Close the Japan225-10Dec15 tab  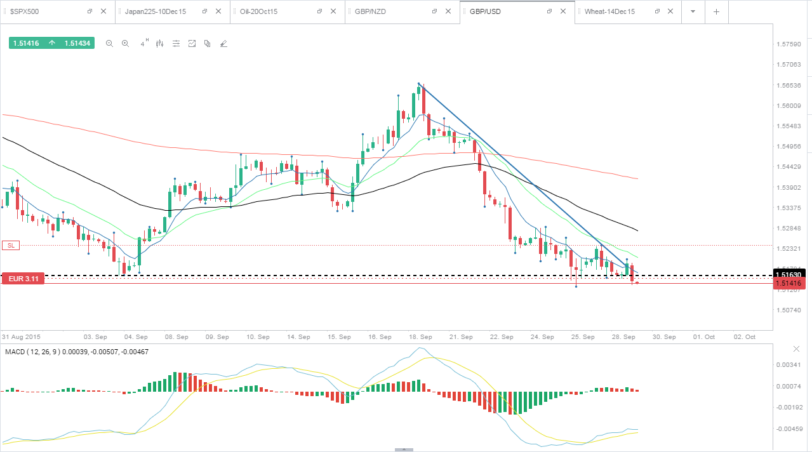click(x=218, y=11)
